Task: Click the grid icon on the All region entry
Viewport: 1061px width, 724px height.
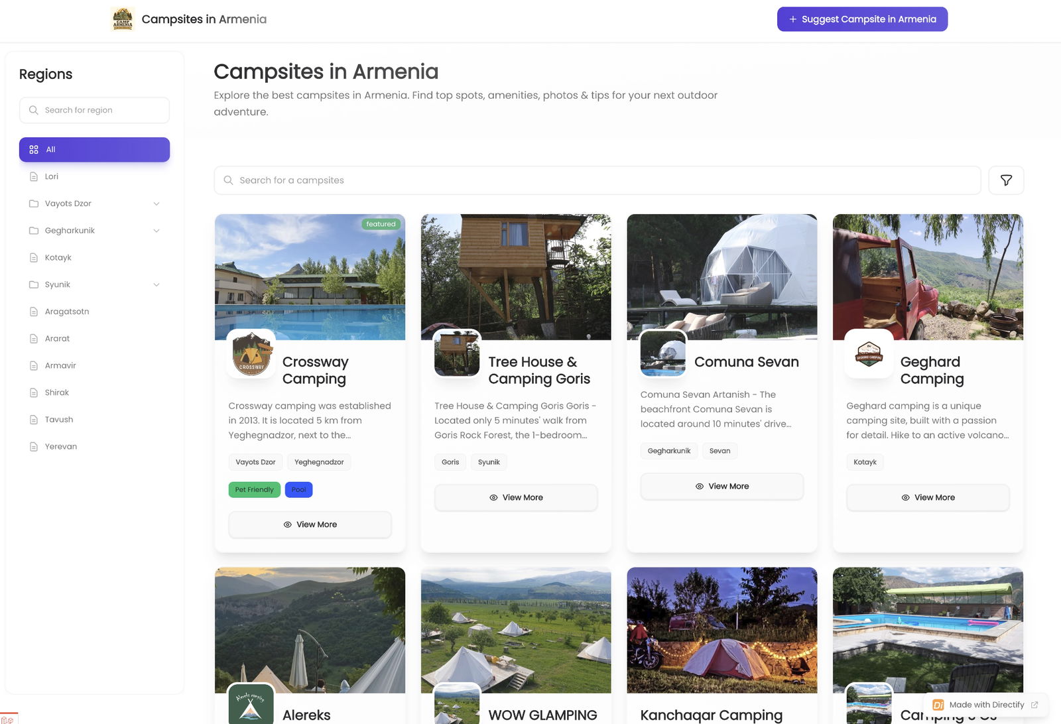Action: [34, 149]
